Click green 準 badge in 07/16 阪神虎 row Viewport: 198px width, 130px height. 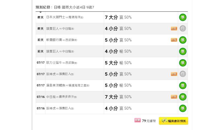pos(183,108)
